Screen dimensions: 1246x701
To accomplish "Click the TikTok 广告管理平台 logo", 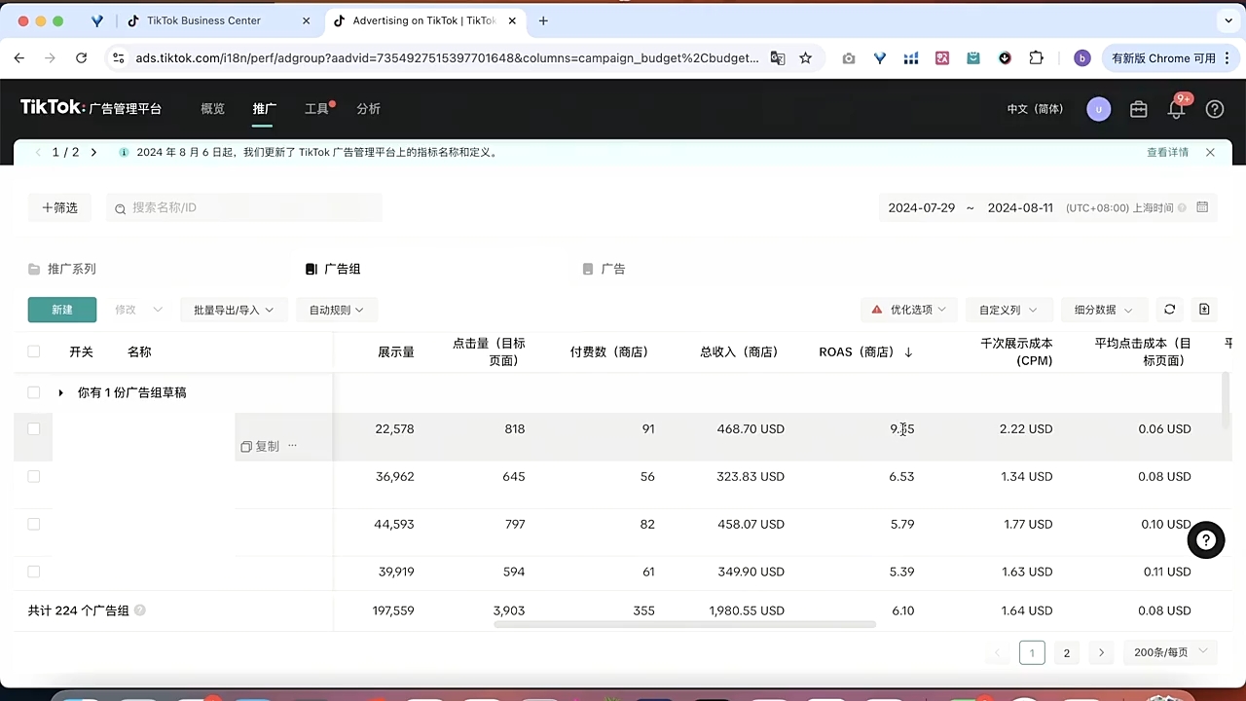I will pos(92,107).
